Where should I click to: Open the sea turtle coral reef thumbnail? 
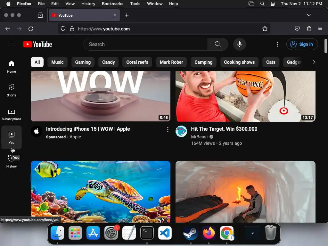[100, 192]
